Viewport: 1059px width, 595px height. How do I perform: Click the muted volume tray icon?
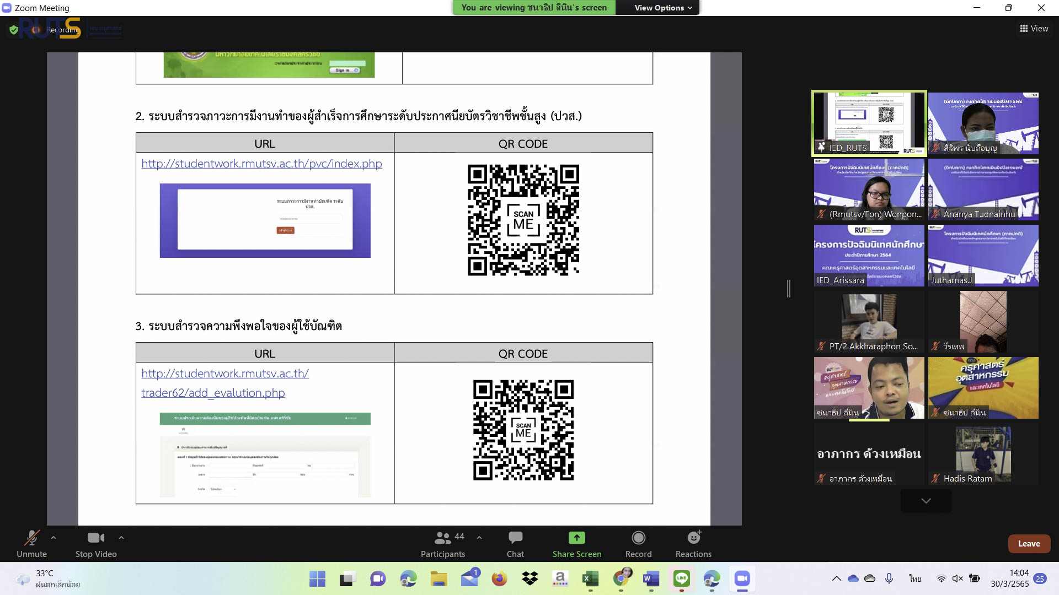pyautogui.click(x=958, y=578)
